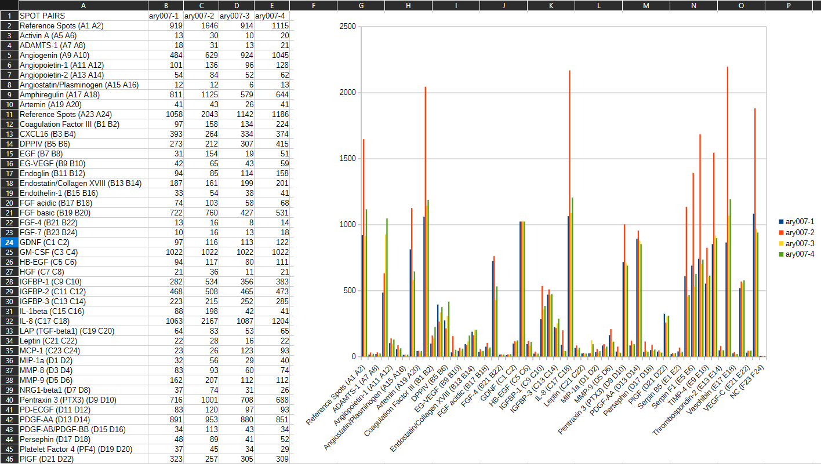The height and width of the screenshot is (464, 821).
Task: Click the ary007-4 legend label text
Action: click(x=800, y=254)
